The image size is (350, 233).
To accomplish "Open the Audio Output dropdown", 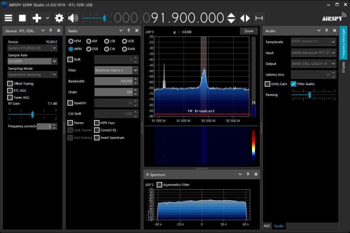I will [313, 64].
